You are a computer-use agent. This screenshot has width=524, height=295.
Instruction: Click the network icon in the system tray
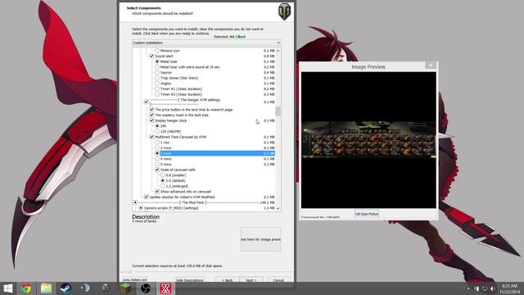[x=484, y=288]
